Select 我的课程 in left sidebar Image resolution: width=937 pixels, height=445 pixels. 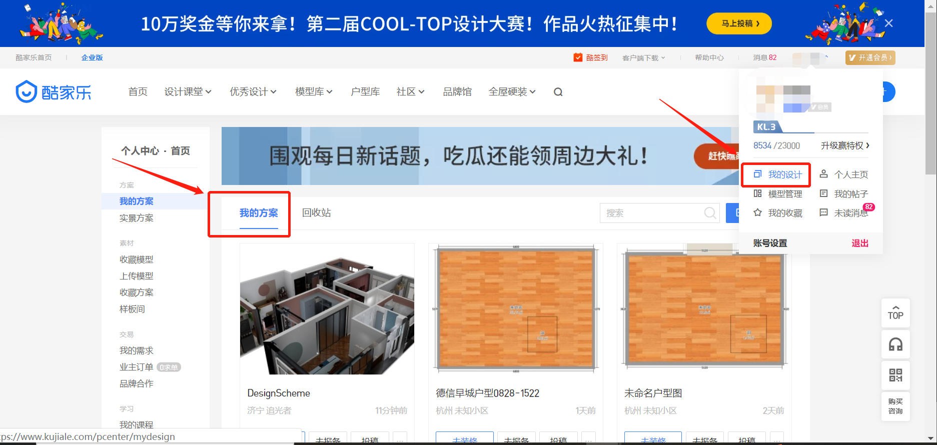137,424
